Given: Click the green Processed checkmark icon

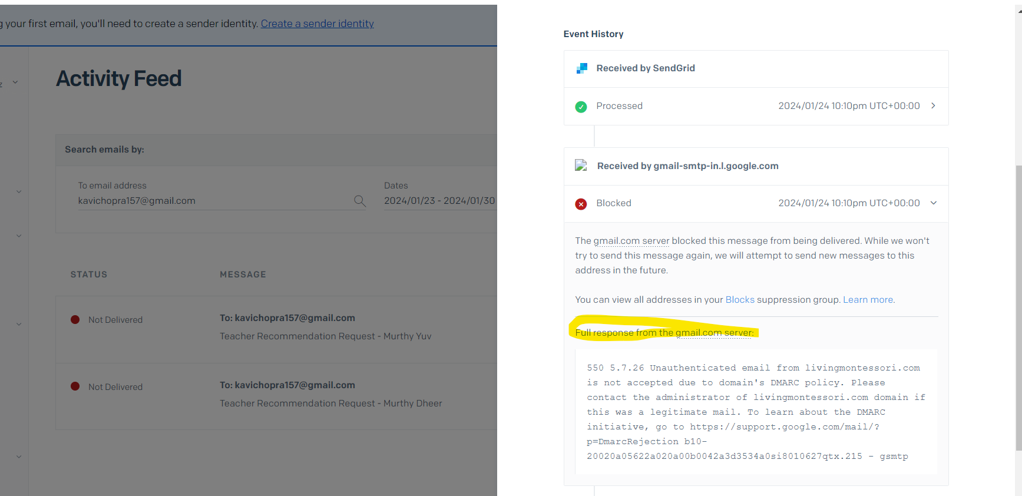Looking at the screenshot, I should [x=581, y=107].
